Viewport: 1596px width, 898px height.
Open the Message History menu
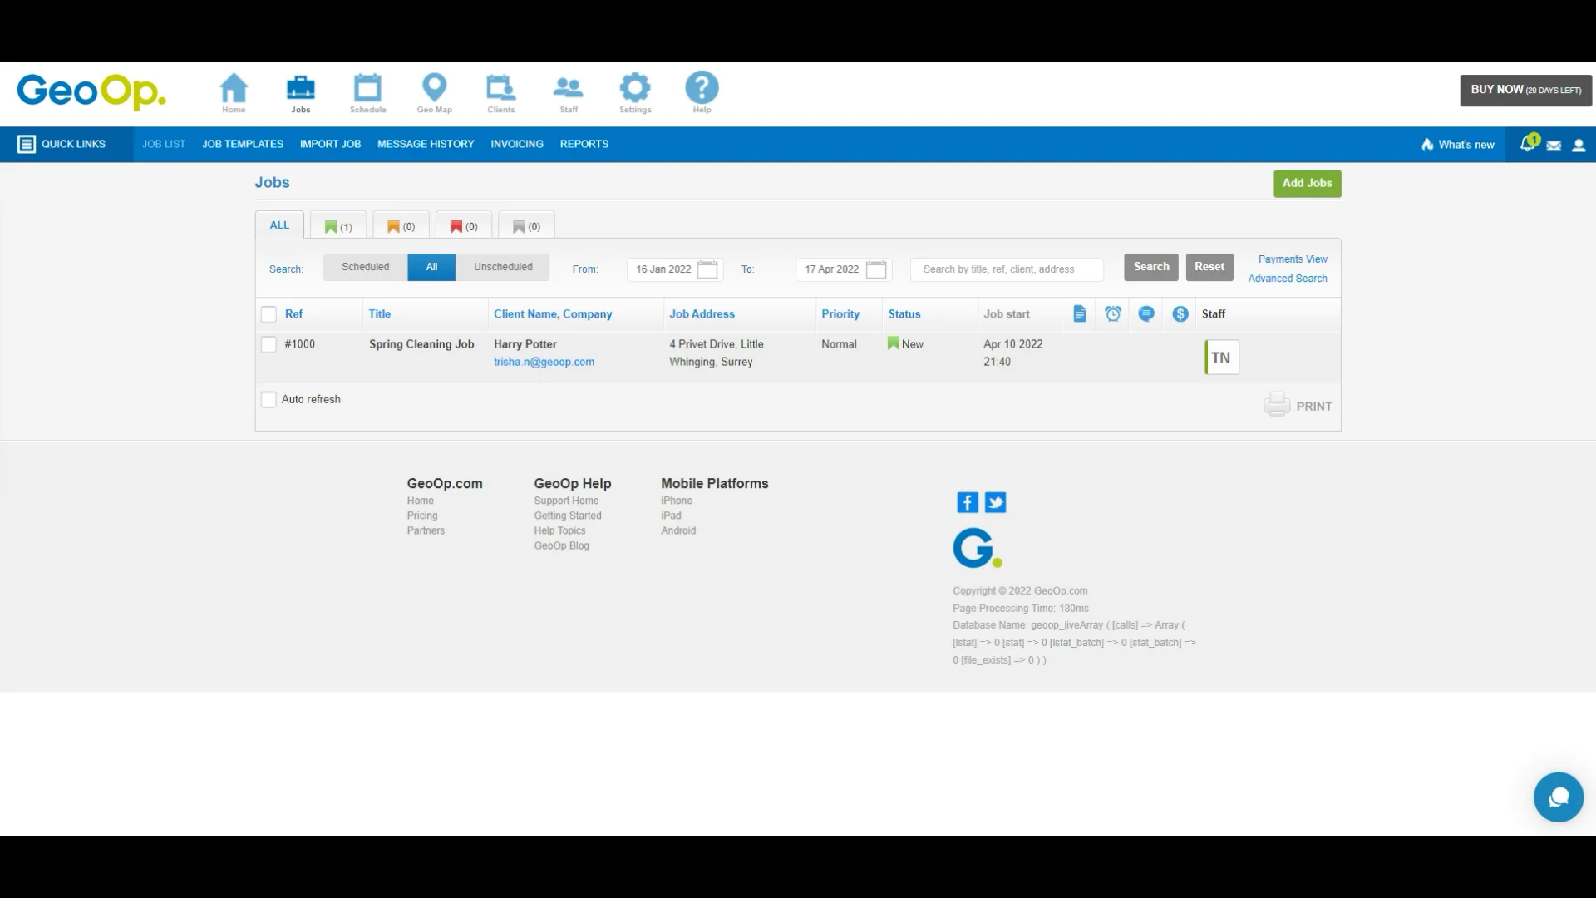tap(426, 144)
